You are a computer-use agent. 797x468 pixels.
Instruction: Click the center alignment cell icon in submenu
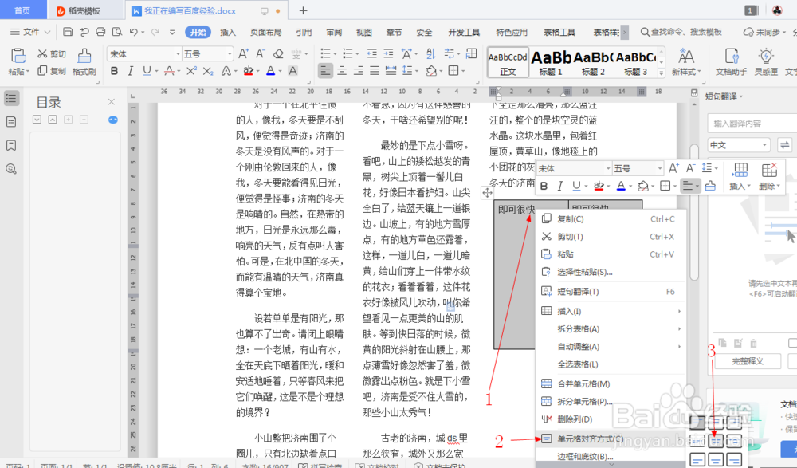pyautogui.click(x=716, y=440)
